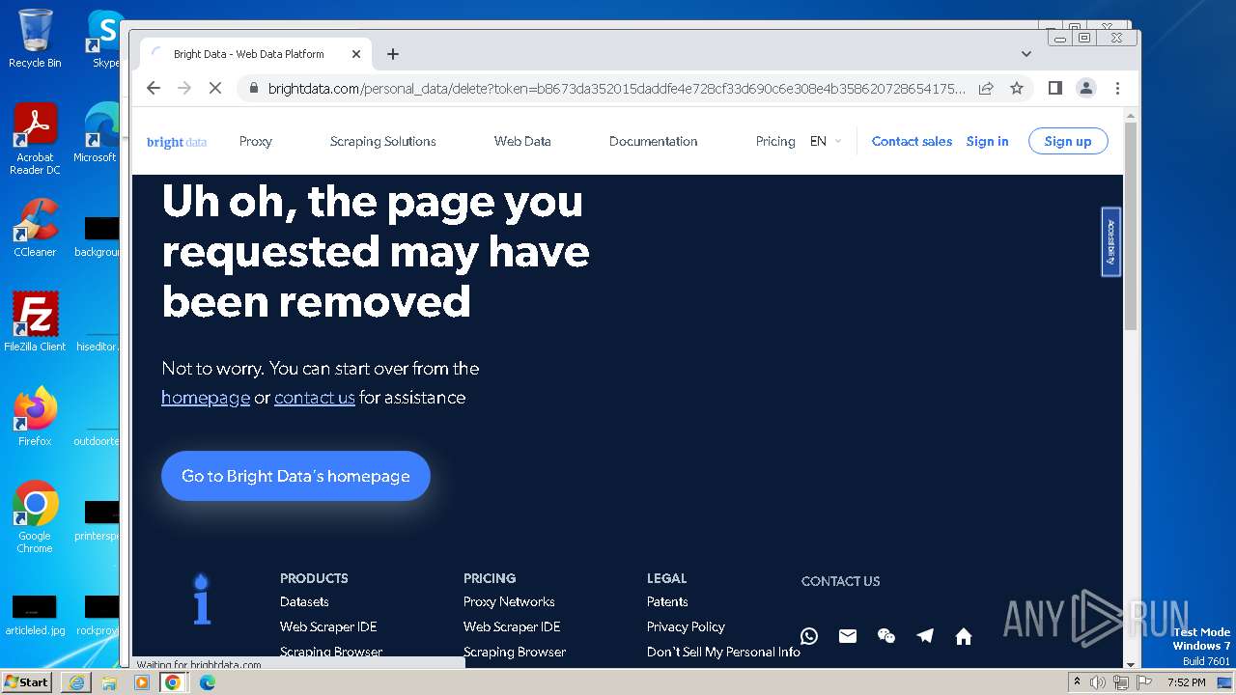
Task: Open Internet Explorer from the taskbar
Action: [76, 682]
